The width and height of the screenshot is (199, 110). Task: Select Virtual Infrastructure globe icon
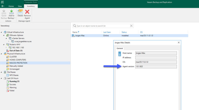(x=5, y=32)
